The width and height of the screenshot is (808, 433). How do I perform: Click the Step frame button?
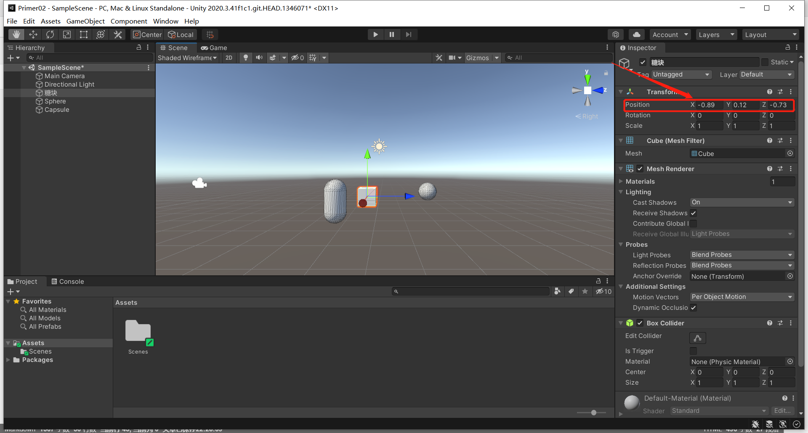coord(408,34)
